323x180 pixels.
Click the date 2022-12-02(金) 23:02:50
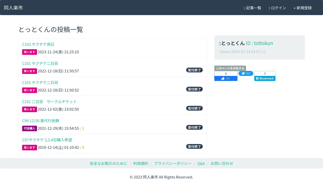point(58,109)
